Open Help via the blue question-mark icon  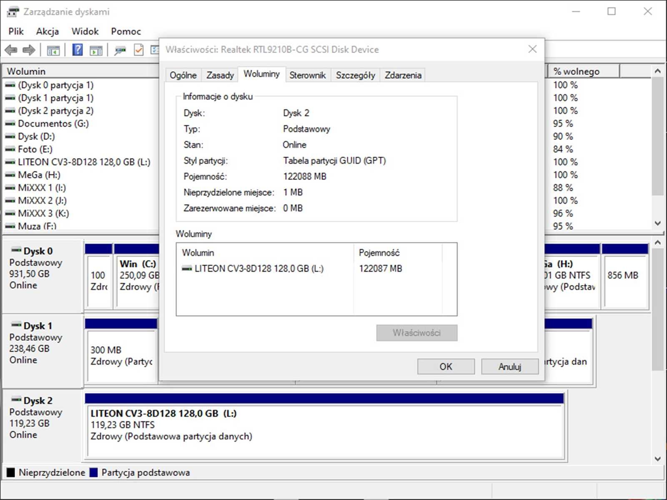pyautogui.click(x=77, y=50)
